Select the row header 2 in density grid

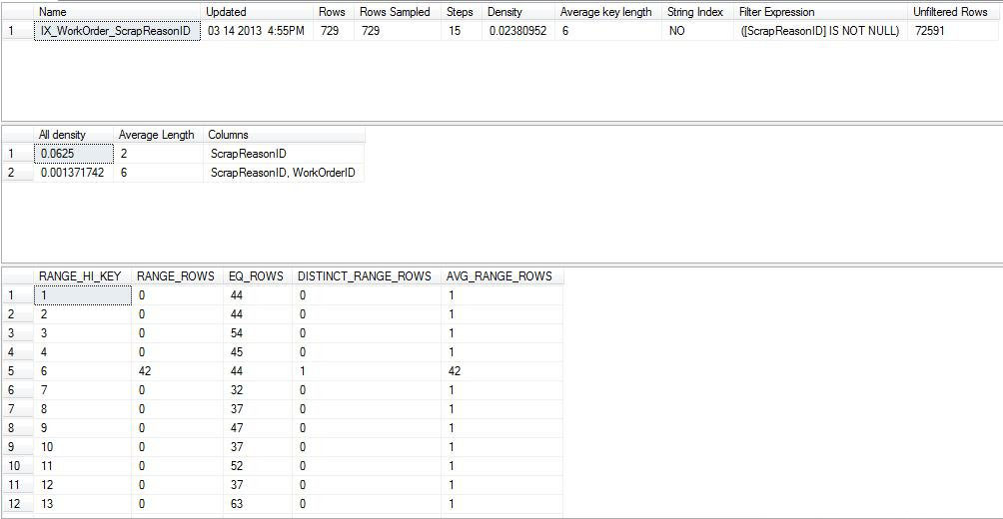[17, 173]
